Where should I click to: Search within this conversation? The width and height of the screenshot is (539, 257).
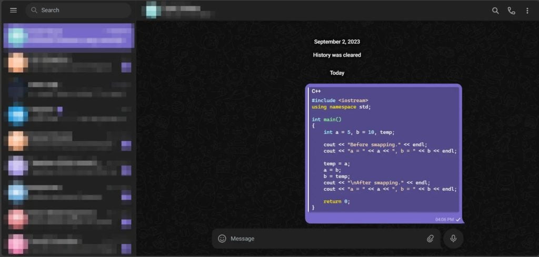pyautogui.click(x=495, y=11)
